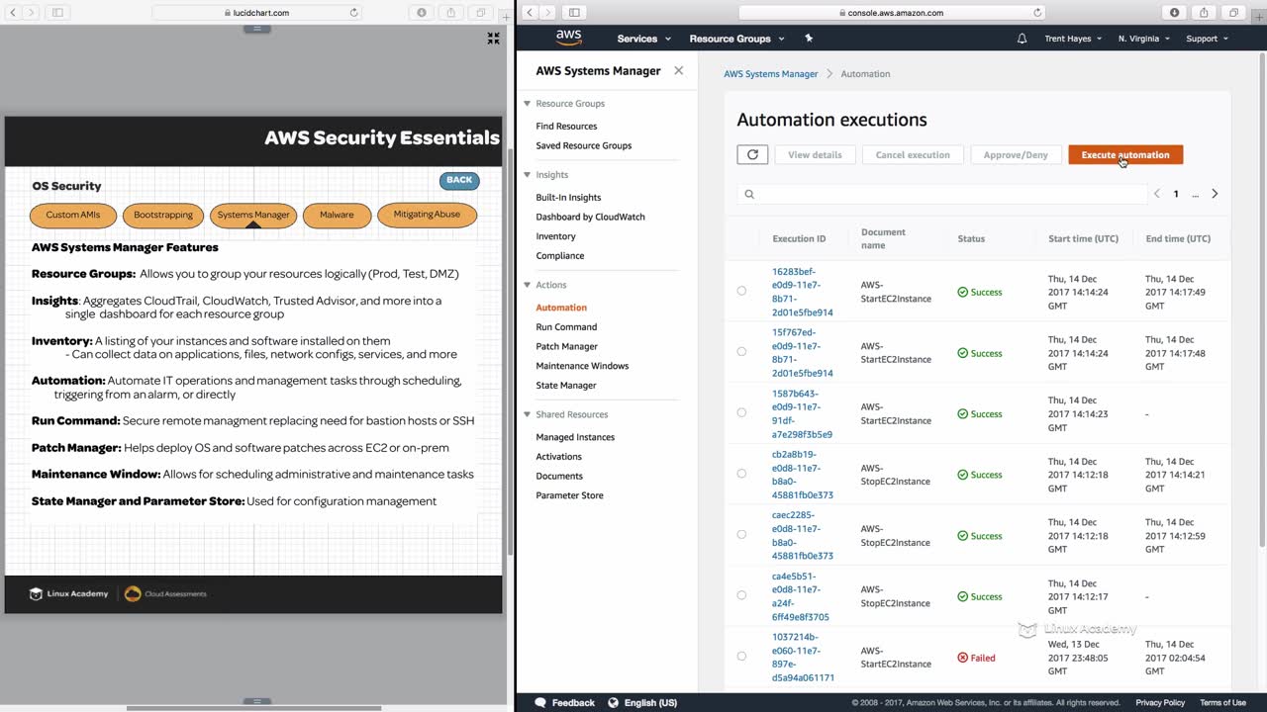The image size is (1267, 712).
Task: Close the AWS Systems Manager sidebar
Action: pos(678,70)
